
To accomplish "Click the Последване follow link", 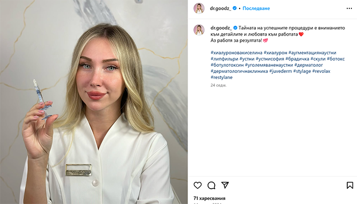I will (x=256, y=9).
